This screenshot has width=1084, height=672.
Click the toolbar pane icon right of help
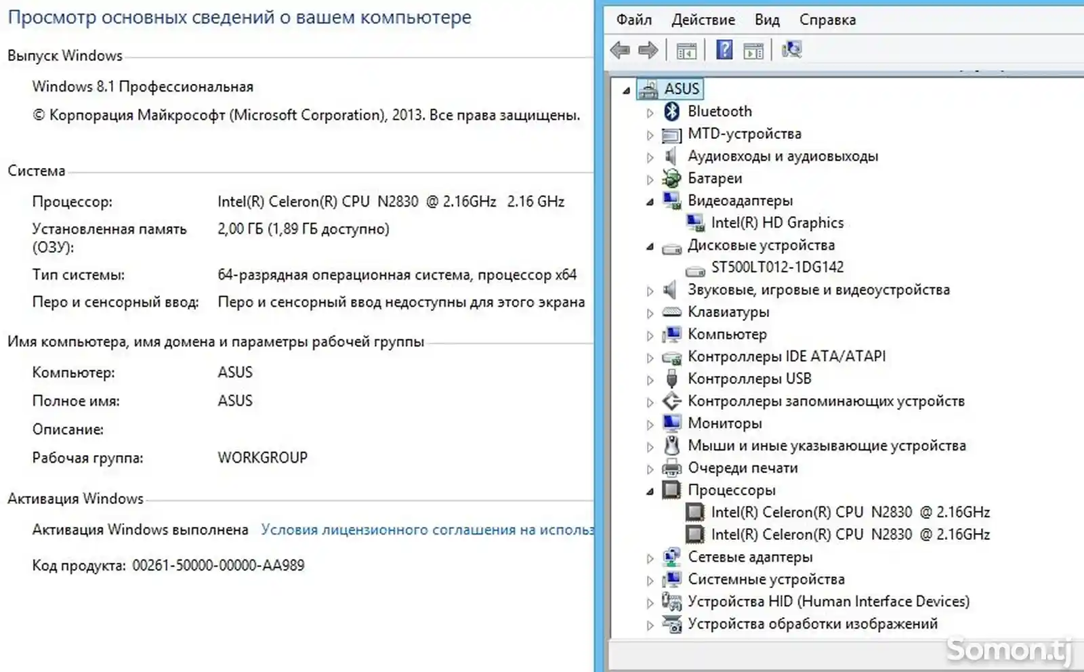pyautogui.click(x=753, y=50)
